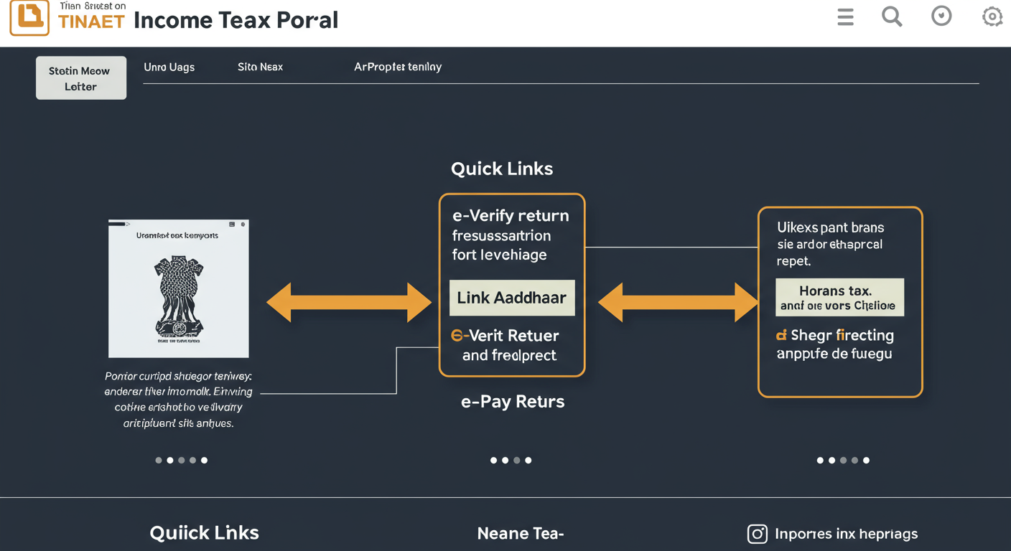Click the 'Link Aadhaar' button
The height and width of the screenshot is (551, 1011).
tap(512, 297)
